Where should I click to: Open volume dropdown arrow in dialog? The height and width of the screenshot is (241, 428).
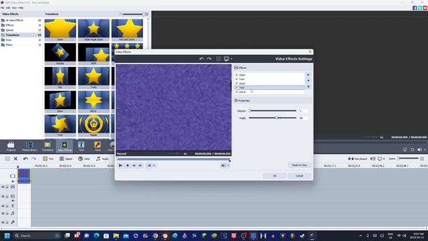229,165
